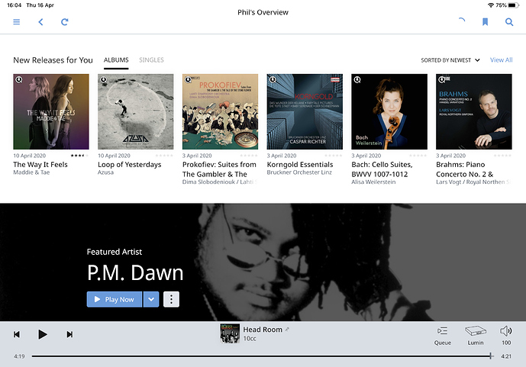Tap the loading activity spinner
526x367 pixels.
coord(462,21)
